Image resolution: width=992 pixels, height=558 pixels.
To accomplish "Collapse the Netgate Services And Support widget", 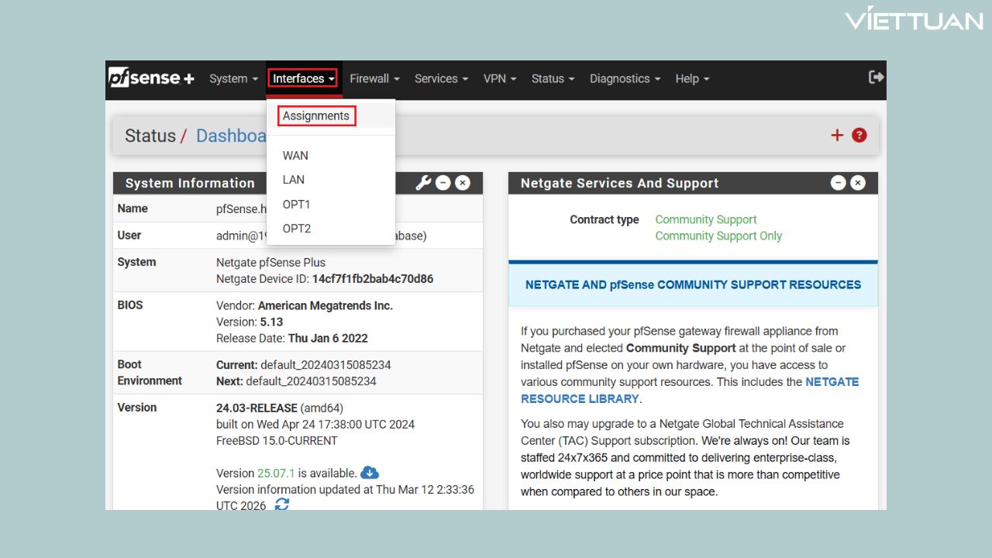I will (839, 183).
